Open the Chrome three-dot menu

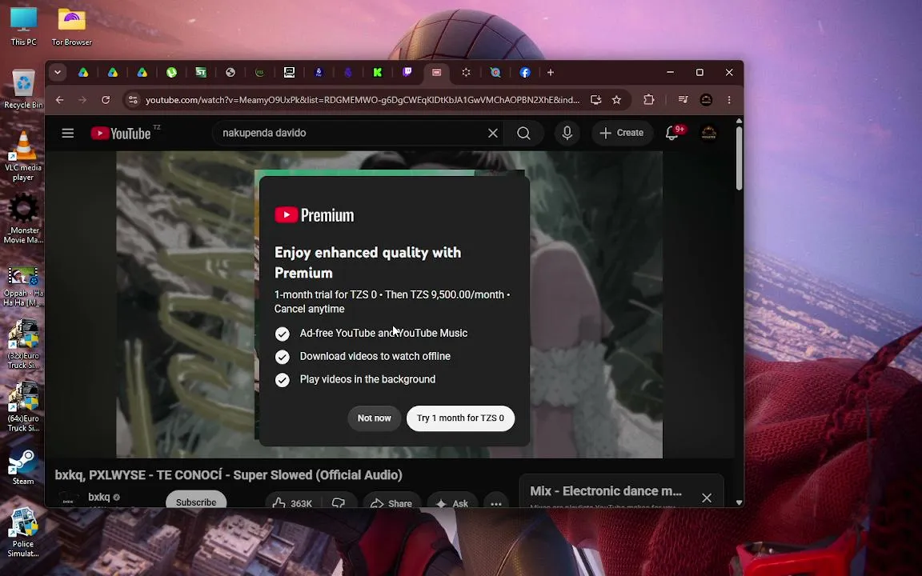(729, 100)
